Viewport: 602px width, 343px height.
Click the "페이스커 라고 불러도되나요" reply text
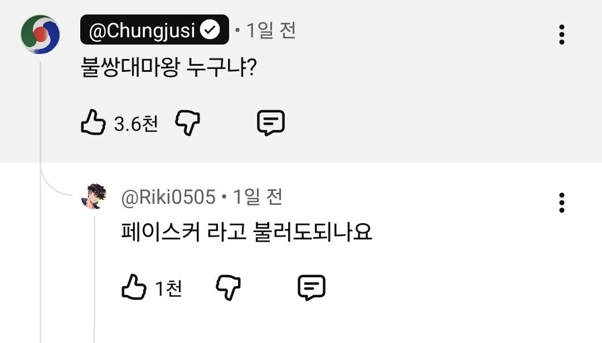(246, 232)
